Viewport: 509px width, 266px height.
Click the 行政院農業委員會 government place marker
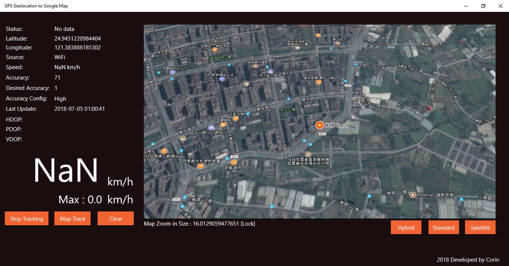(x=308, y=154)
